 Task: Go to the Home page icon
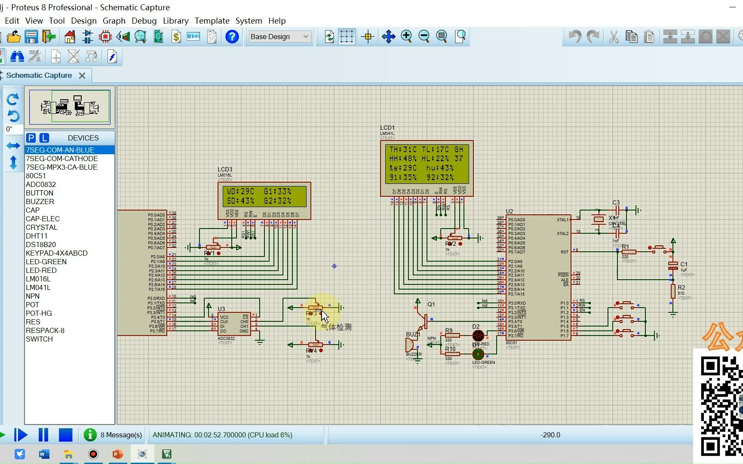tap(70, 37)
